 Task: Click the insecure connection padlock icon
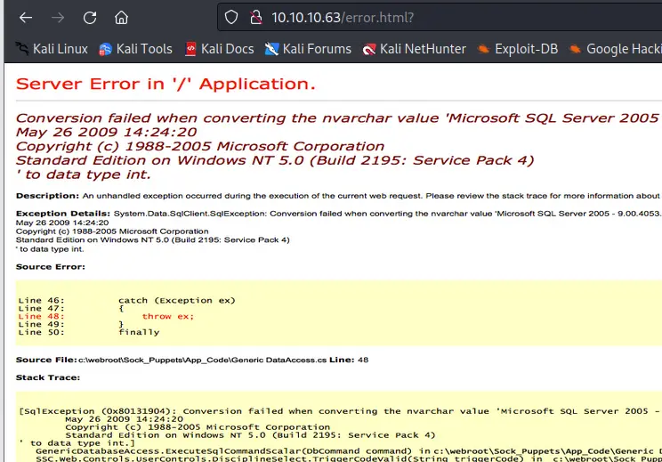click(255, 17)
